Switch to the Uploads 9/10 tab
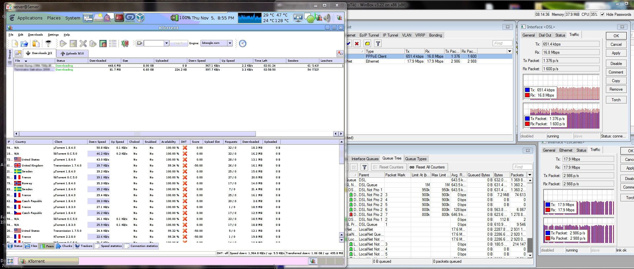Image resolution: width=634 pixels, height=269 pixels. click(x=72, y=53)
